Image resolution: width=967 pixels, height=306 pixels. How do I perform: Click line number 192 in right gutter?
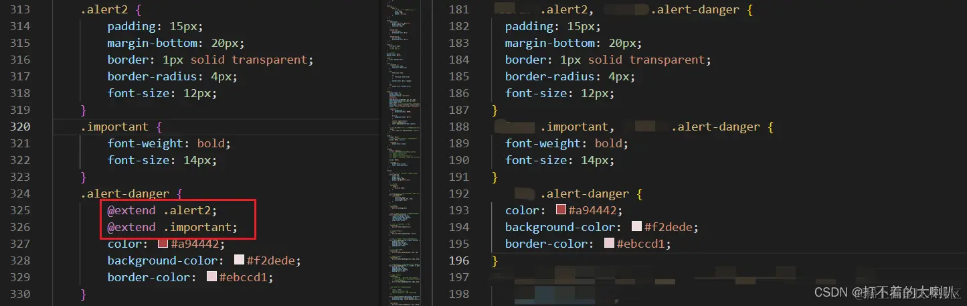click(x=458, y=194)
